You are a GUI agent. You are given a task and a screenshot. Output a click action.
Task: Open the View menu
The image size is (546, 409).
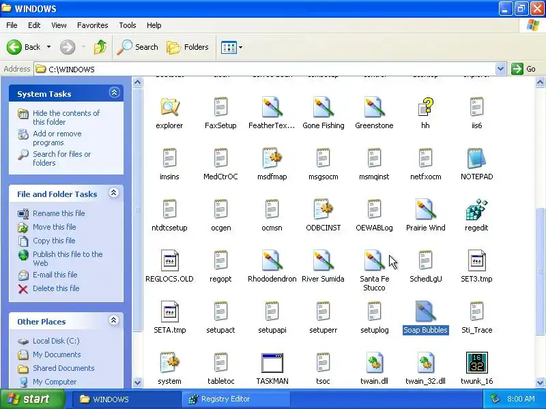coord(59,25)
